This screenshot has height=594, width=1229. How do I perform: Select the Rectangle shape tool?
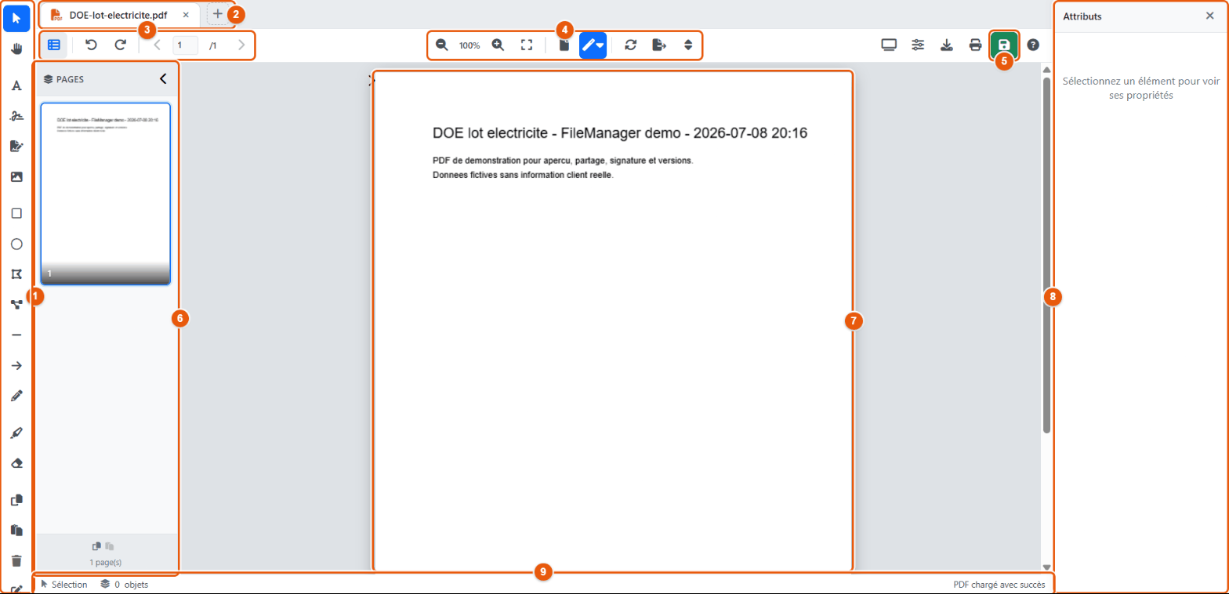click(16, 213)
